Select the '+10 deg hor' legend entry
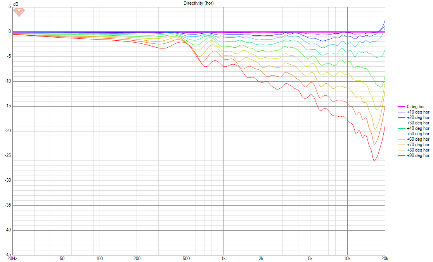 tap(413, 112)
